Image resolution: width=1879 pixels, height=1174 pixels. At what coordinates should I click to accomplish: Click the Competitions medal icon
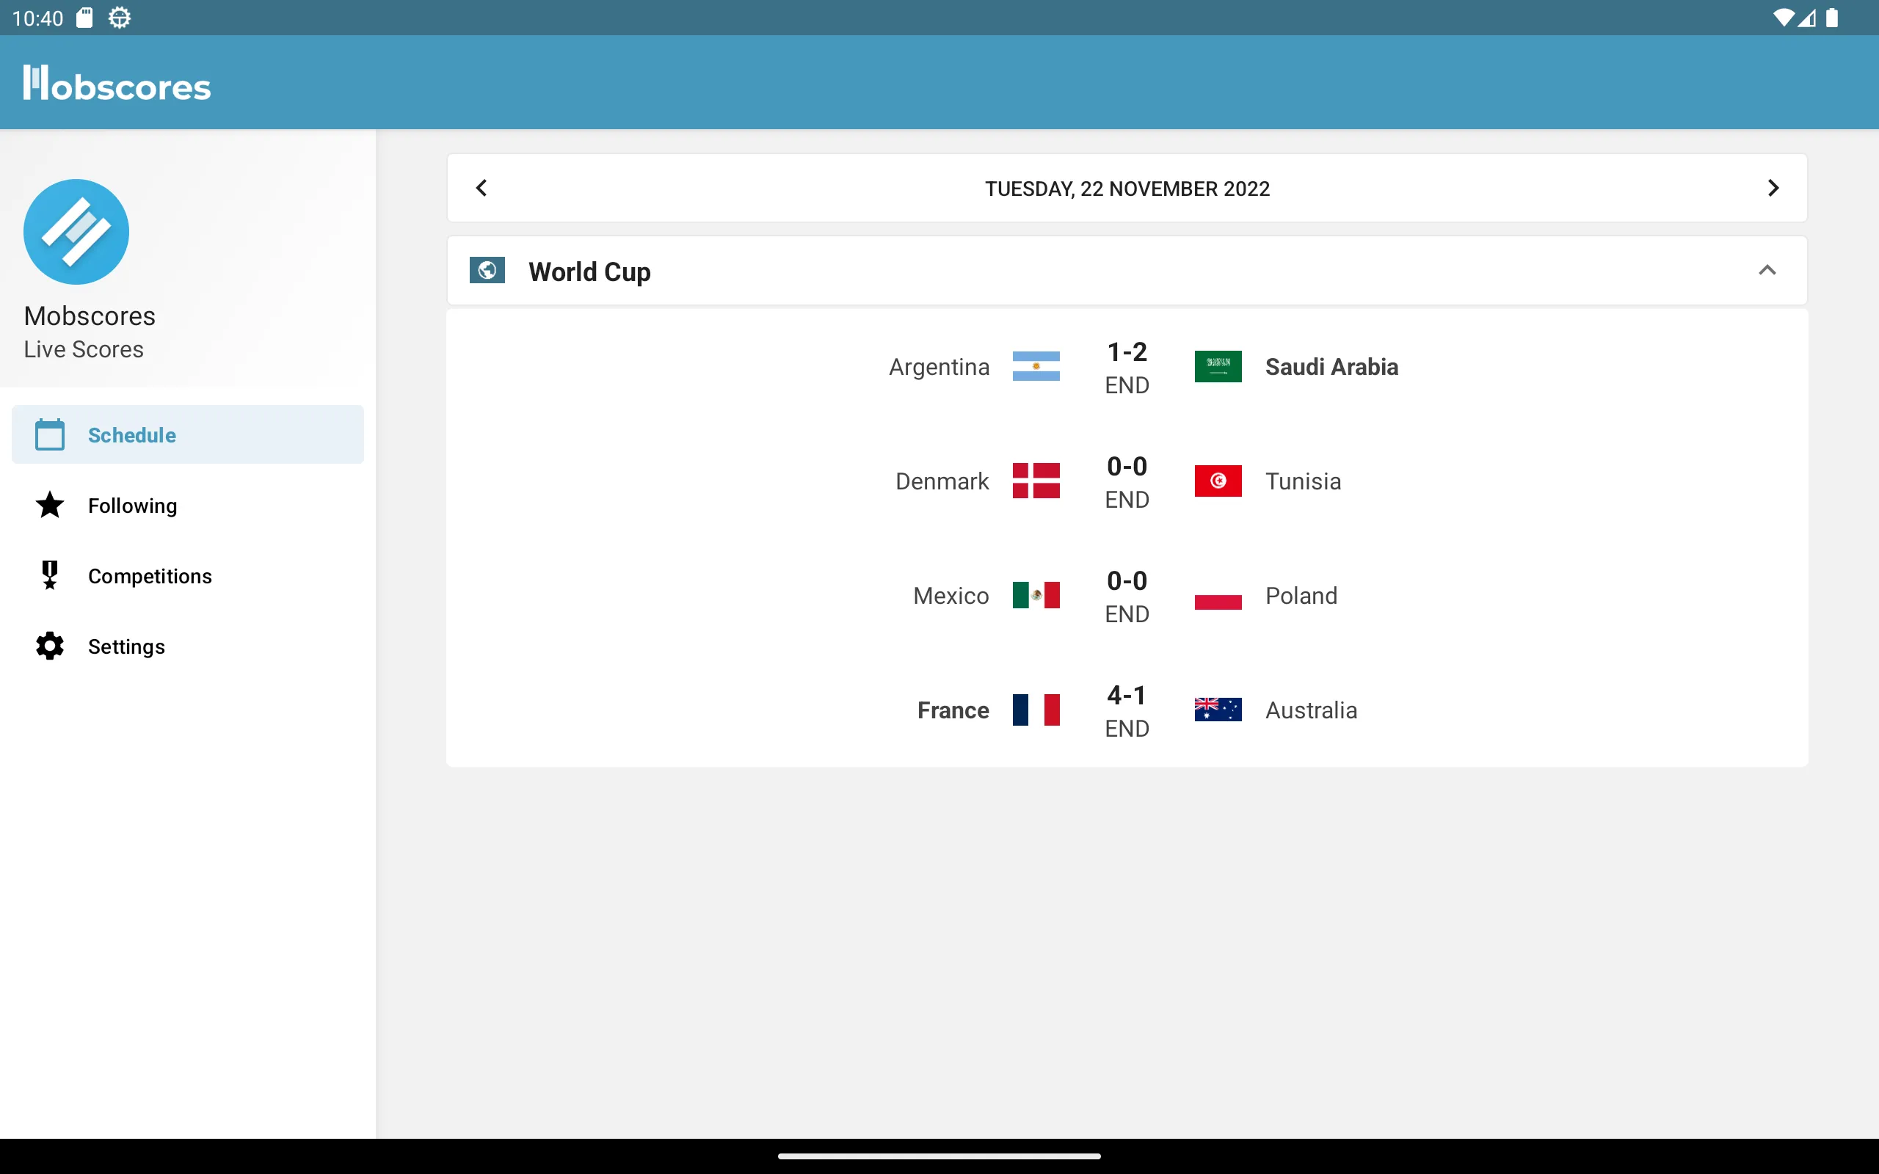(50, 575)
